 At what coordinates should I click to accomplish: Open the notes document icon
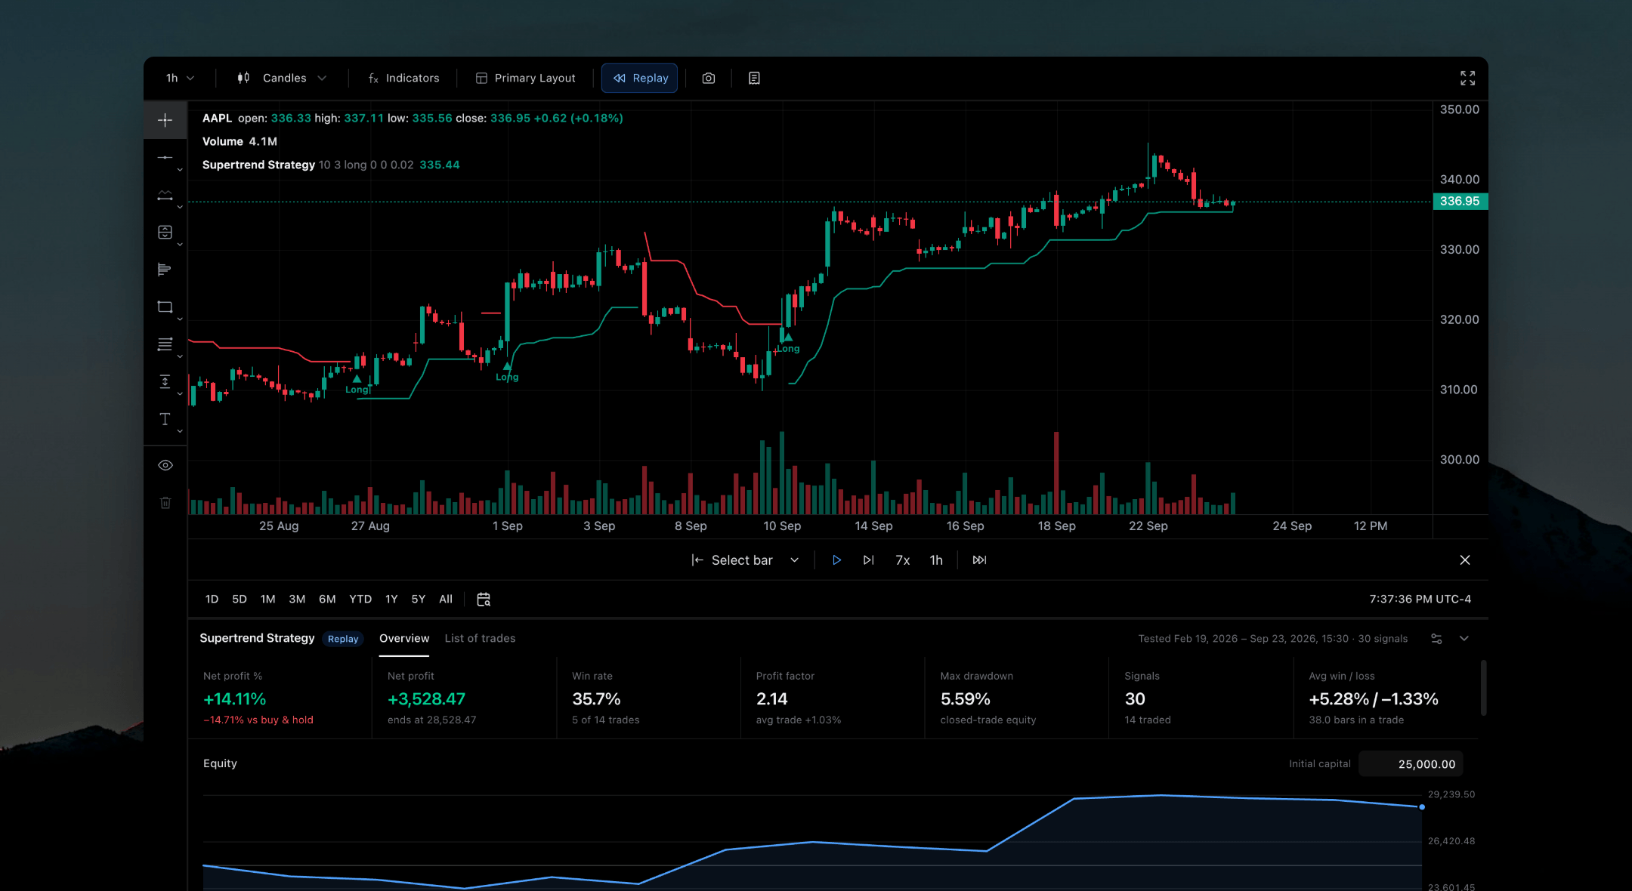[x=754, y=79]
